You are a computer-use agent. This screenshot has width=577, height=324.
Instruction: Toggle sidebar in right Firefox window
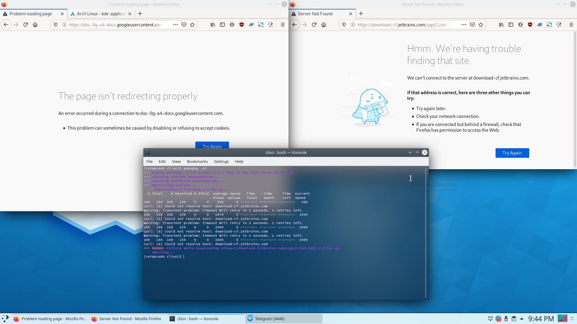(511, 25)
